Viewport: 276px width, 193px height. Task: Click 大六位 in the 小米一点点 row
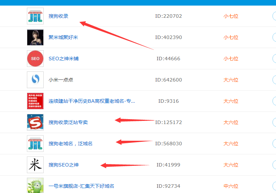[231, 80]
